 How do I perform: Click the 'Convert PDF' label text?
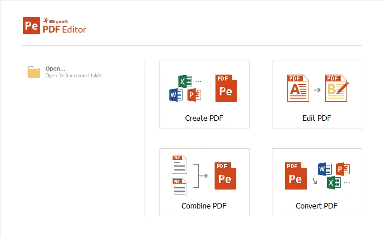pos(317,206)
